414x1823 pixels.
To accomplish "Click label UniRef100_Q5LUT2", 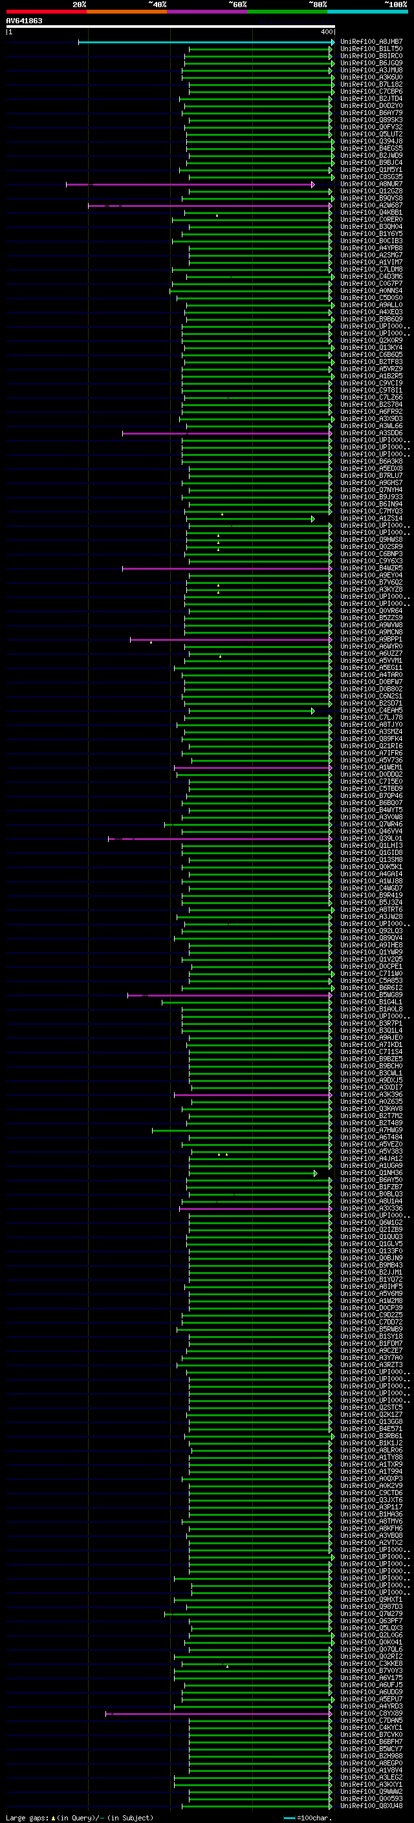I will [371, 135].
